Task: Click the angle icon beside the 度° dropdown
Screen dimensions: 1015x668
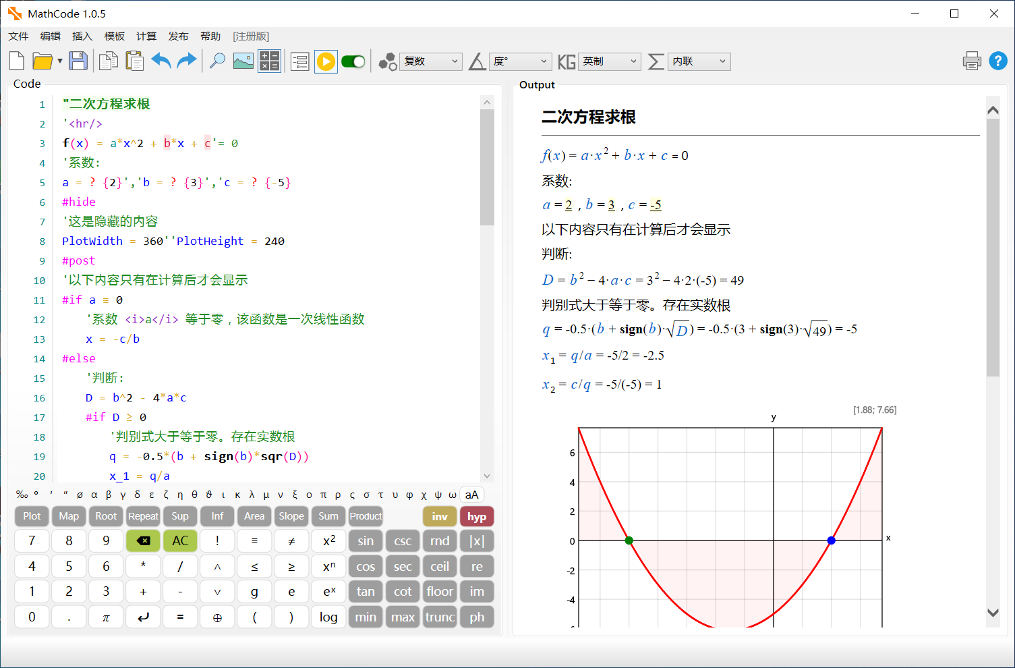Action: (477, 61)
